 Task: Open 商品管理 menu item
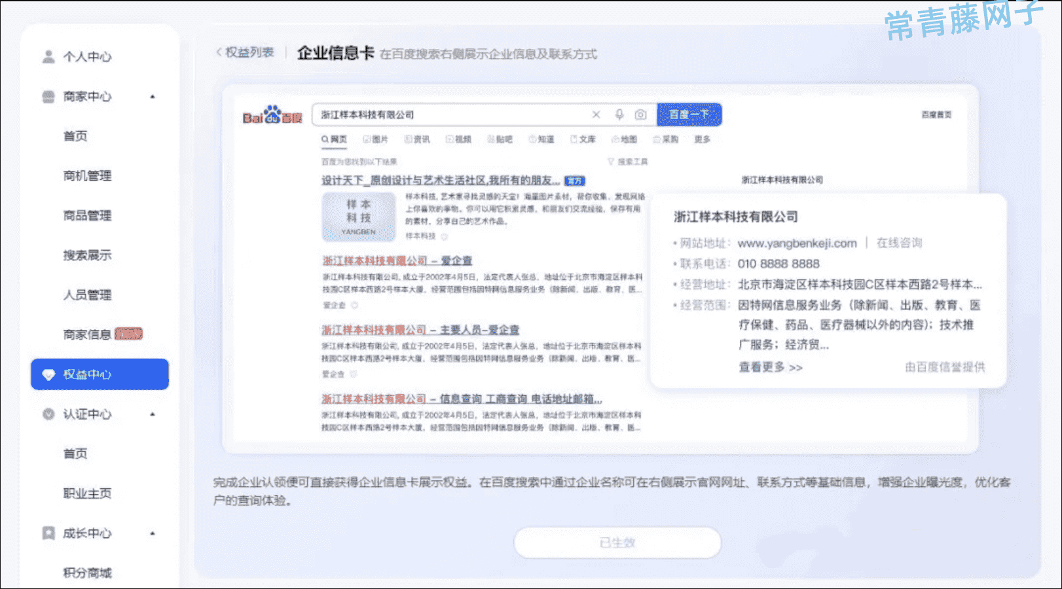(x=87, y=216)
